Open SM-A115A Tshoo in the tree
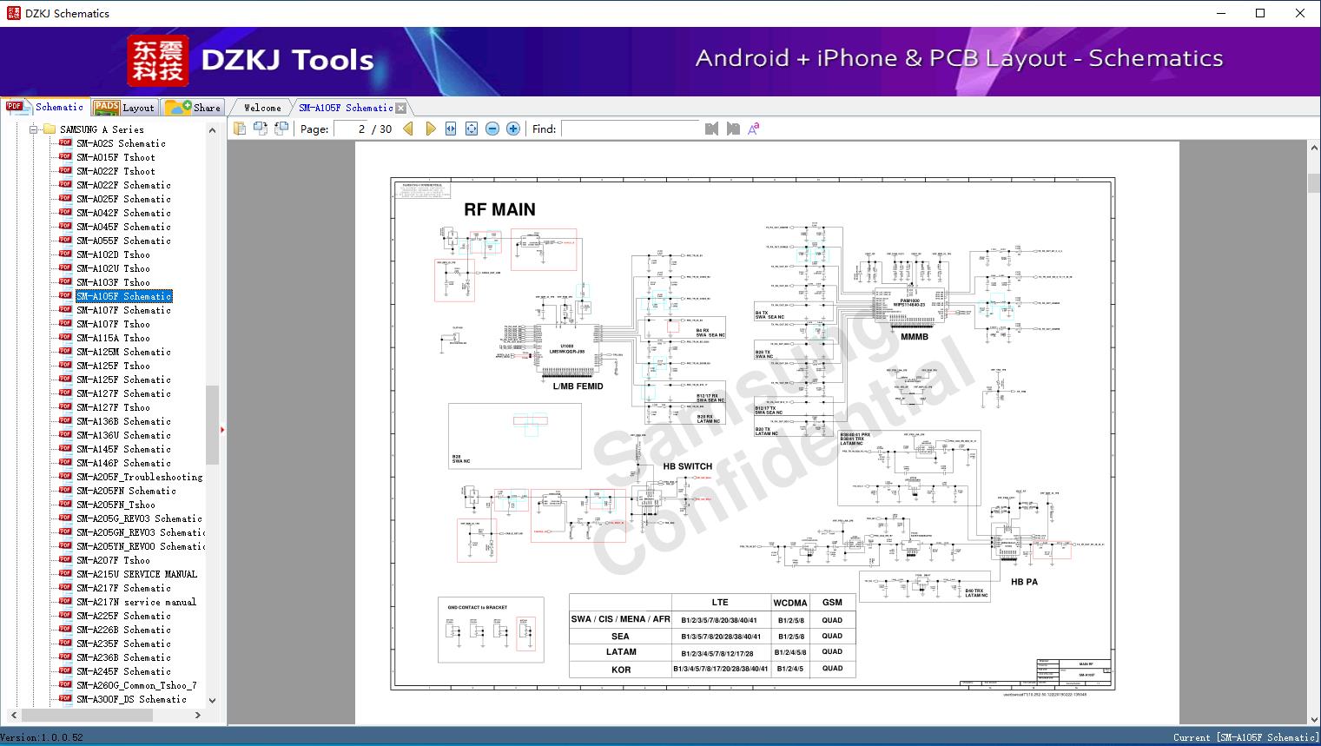Viewport: 1321px width, 746px height. (x=113, y=338)
